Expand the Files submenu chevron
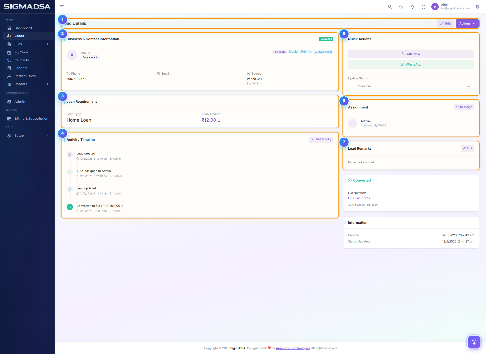This screenshot has height=354, width=486. point(48,44)
